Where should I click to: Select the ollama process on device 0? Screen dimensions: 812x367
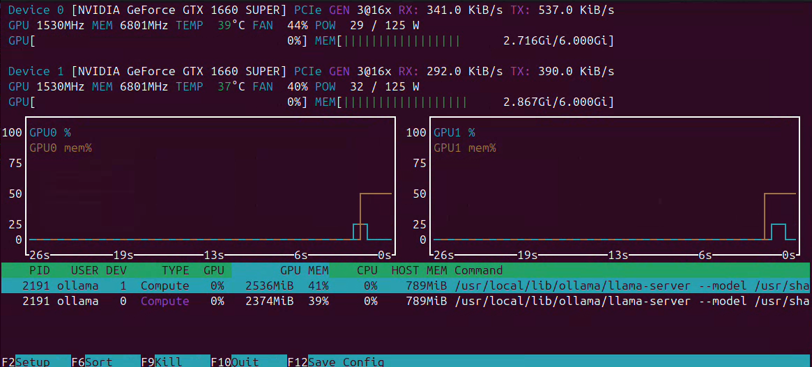406,301
